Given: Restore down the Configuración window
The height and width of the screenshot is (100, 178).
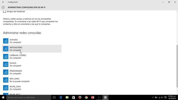Looking at the screenshot, I should [169, 2].
